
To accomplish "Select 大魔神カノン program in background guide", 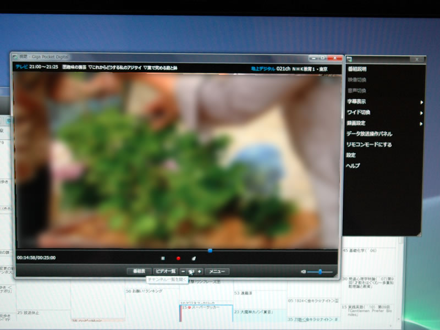I will (x=254, y=312).
